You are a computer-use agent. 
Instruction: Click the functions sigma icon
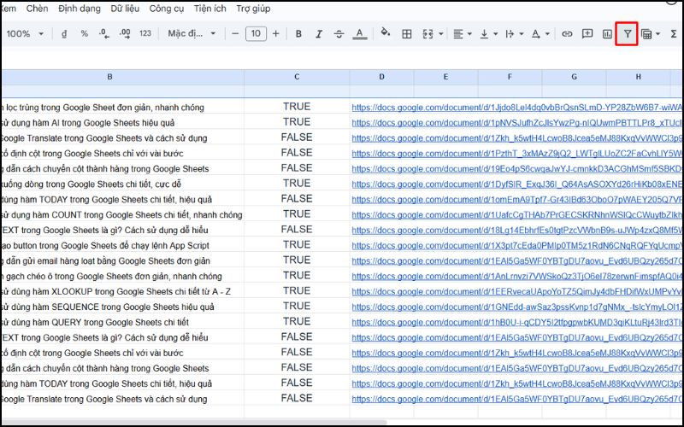[x=674, y=34]
